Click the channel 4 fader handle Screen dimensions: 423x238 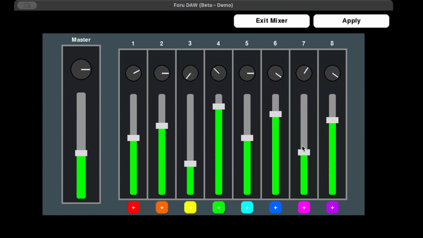point(218,106)
